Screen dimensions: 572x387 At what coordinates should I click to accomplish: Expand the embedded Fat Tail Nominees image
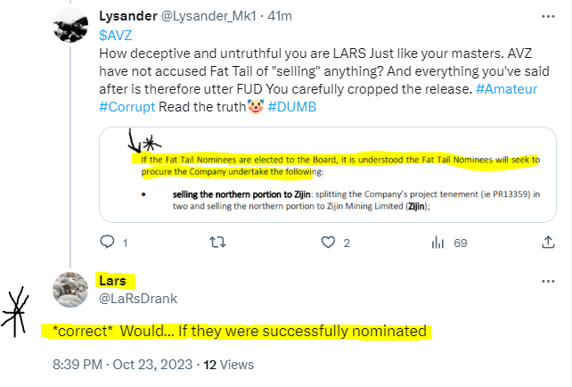[x=327, y=174]
